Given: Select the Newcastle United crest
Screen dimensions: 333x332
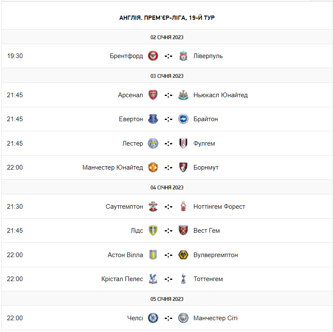Looking at the screenshot, I should pyautogui.click(x=183, y=95).
